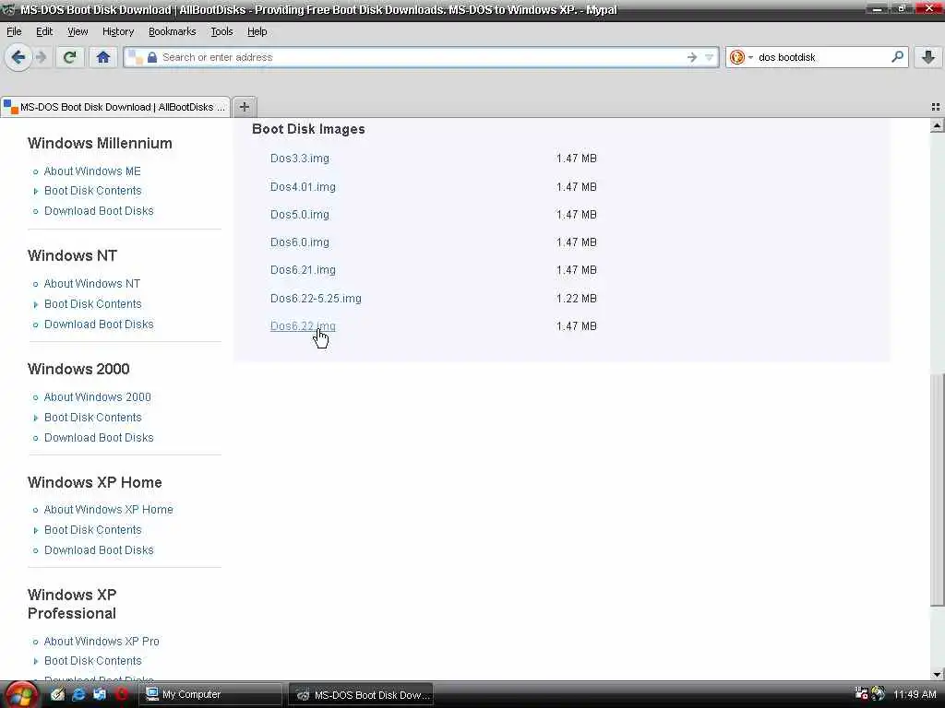
Task: Open Download Boot Disks under Windows XP Home
Action: 99,550
